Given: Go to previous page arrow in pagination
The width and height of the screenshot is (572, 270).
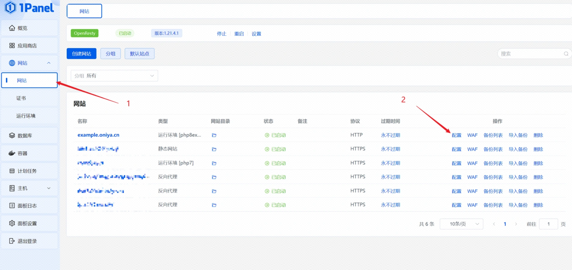Looking at the screenshot, I should pyautogui.click(x=494, y=224).
